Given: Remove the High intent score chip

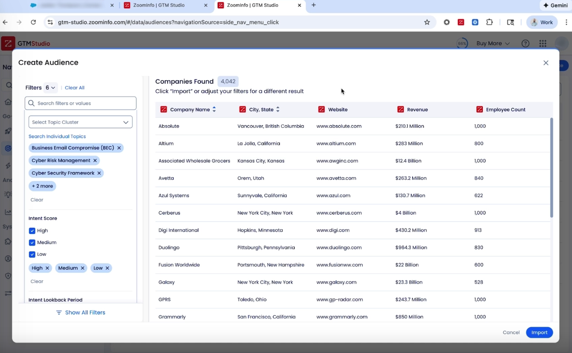Looking at the screenshot, I should [x=47, y=268].
